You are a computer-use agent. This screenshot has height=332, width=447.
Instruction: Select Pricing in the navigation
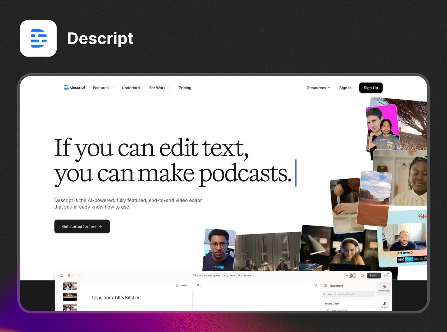point(185,87)
